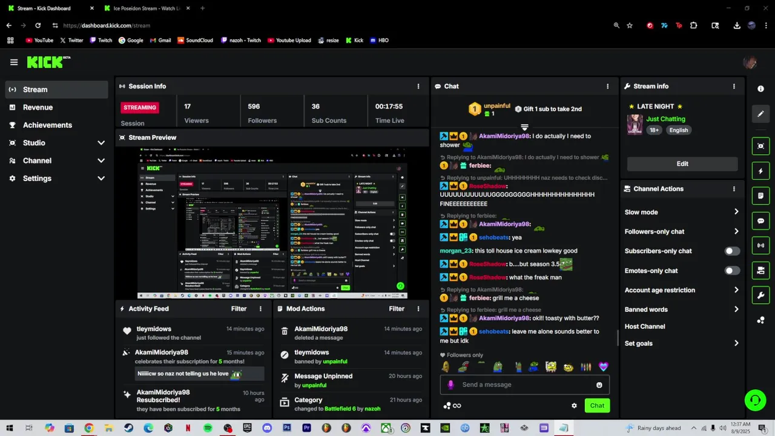Toggle Emotes-only chat switch

(732, 271)
